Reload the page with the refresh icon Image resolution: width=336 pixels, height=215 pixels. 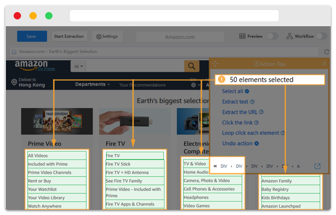tap(327, 52)
